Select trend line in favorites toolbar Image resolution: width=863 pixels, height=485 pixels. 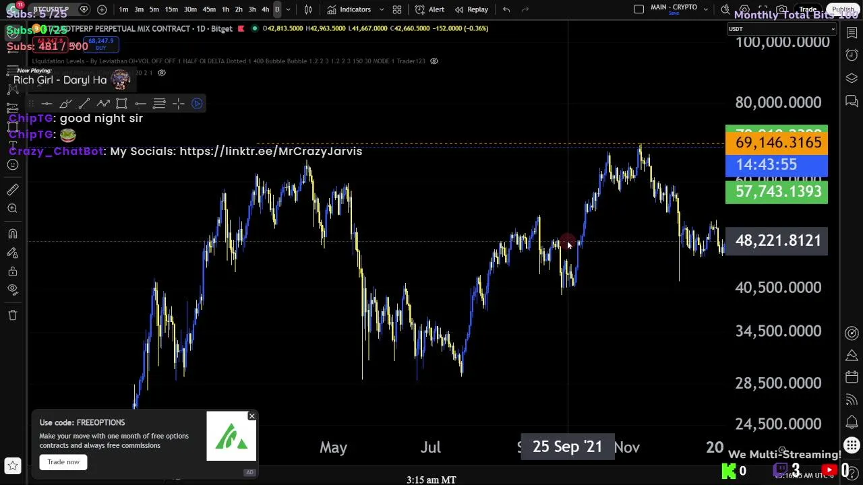84,103
